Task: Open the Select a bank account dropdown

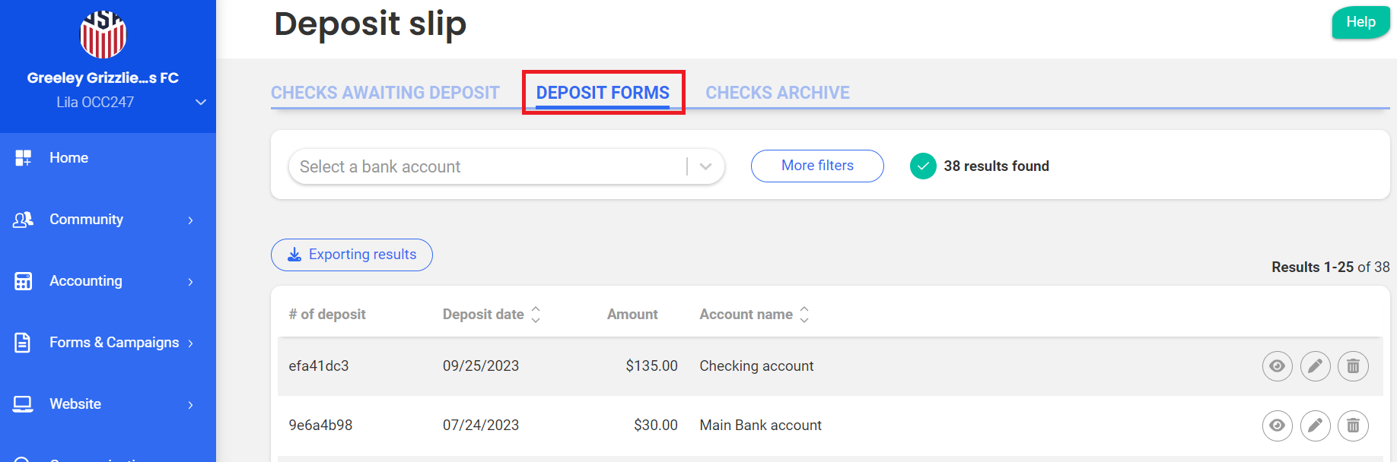Action: coord(506,166)
